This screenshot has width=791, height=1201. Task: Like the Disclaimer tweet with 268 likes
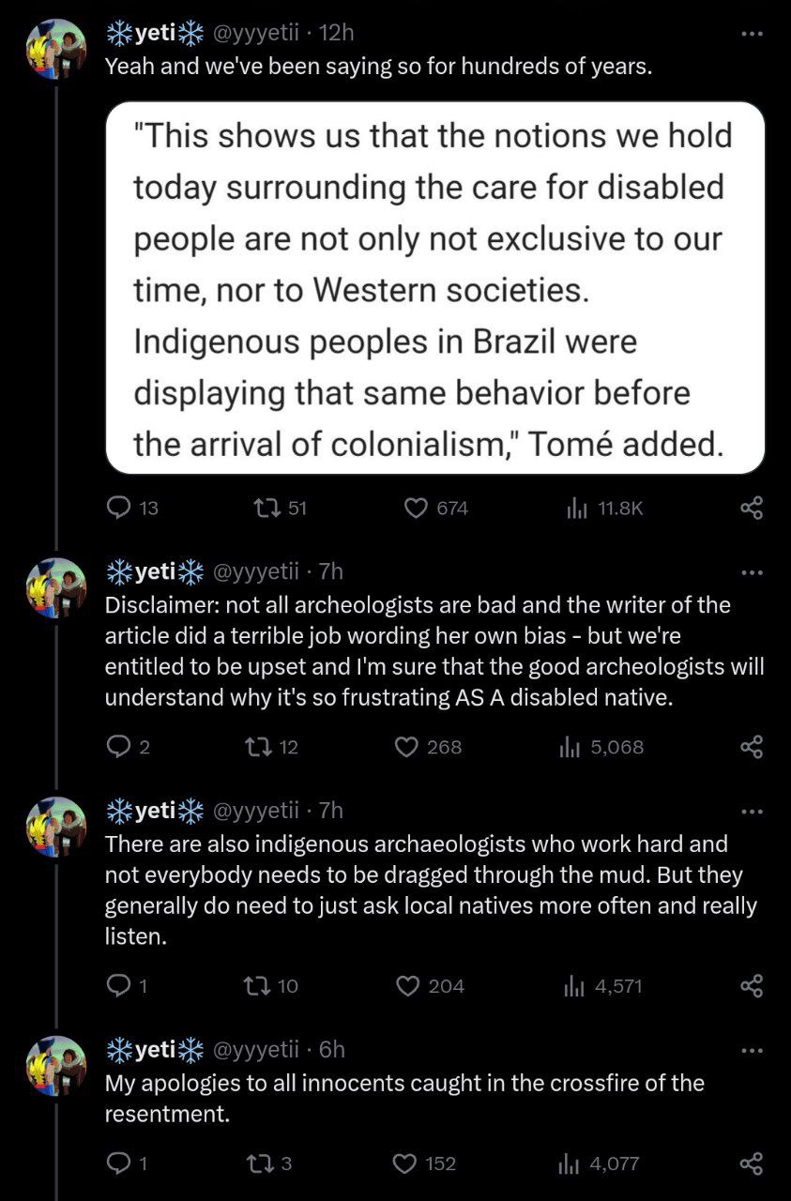[x=405, y=747]
